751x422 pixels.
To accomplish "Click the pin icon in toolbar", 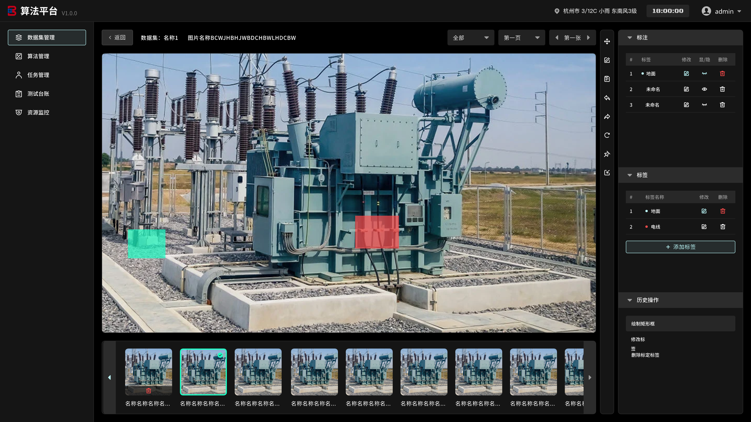I will pos(607,154).
